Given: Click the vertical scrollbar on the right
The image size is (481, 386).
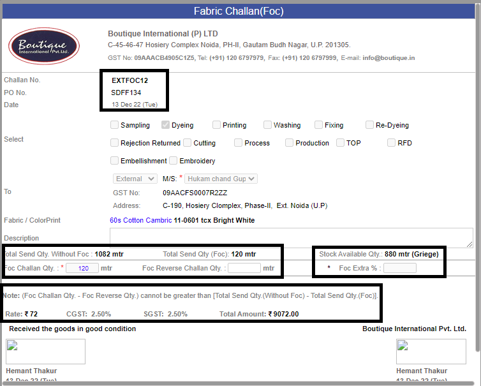Looking at the screenshot, I should tap(478, 178).
